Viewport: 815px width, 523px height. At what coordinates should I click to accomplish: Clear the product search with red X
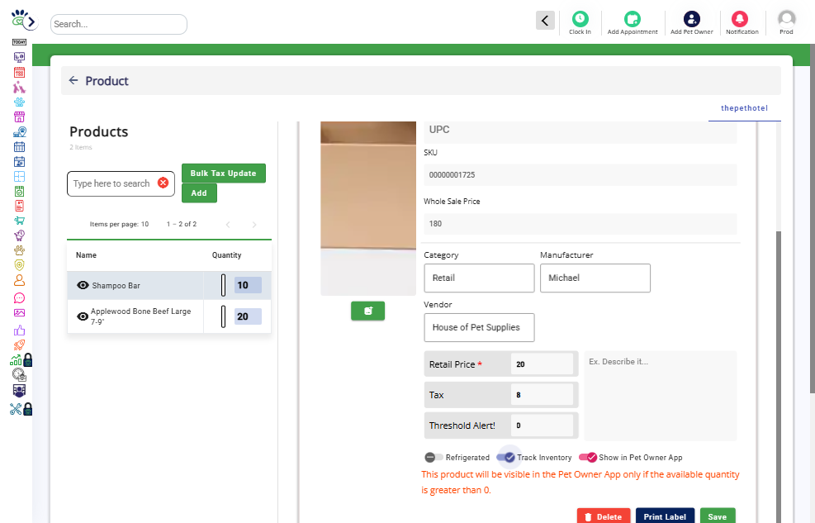[163, 183]
